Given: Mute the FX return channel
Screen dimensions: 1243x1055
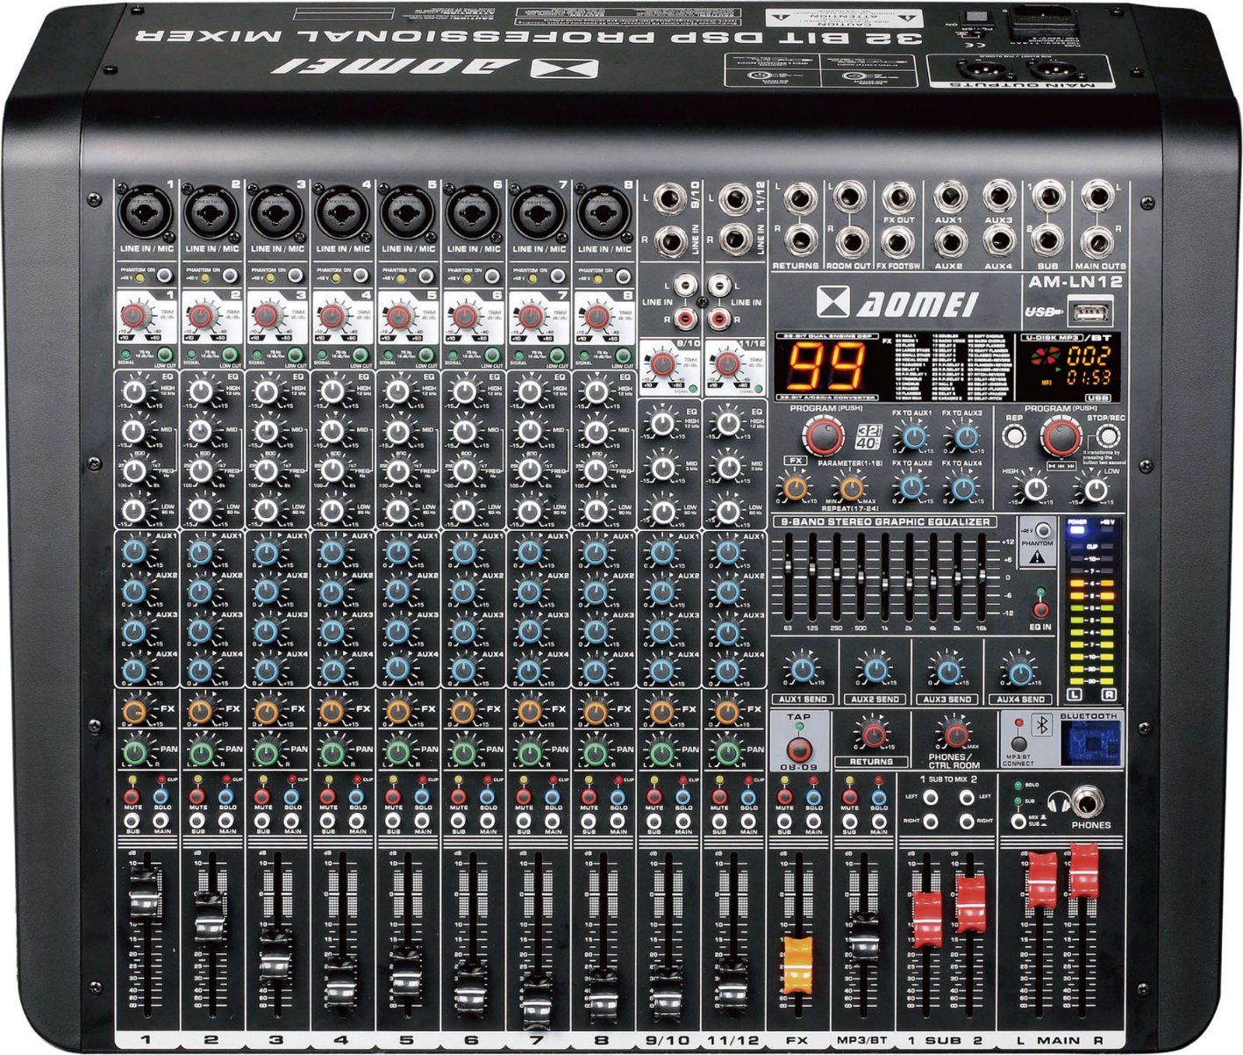Looking at the screenshot, I should point(784,797).
